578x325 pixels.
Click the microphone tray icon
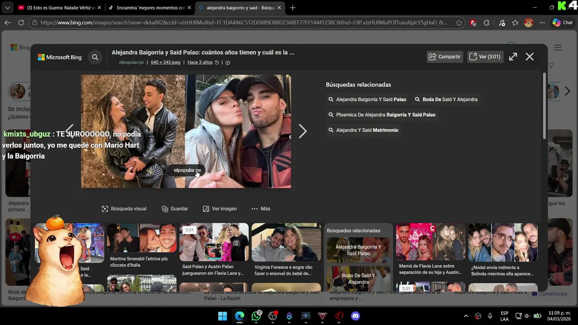[x=490, y=316]
